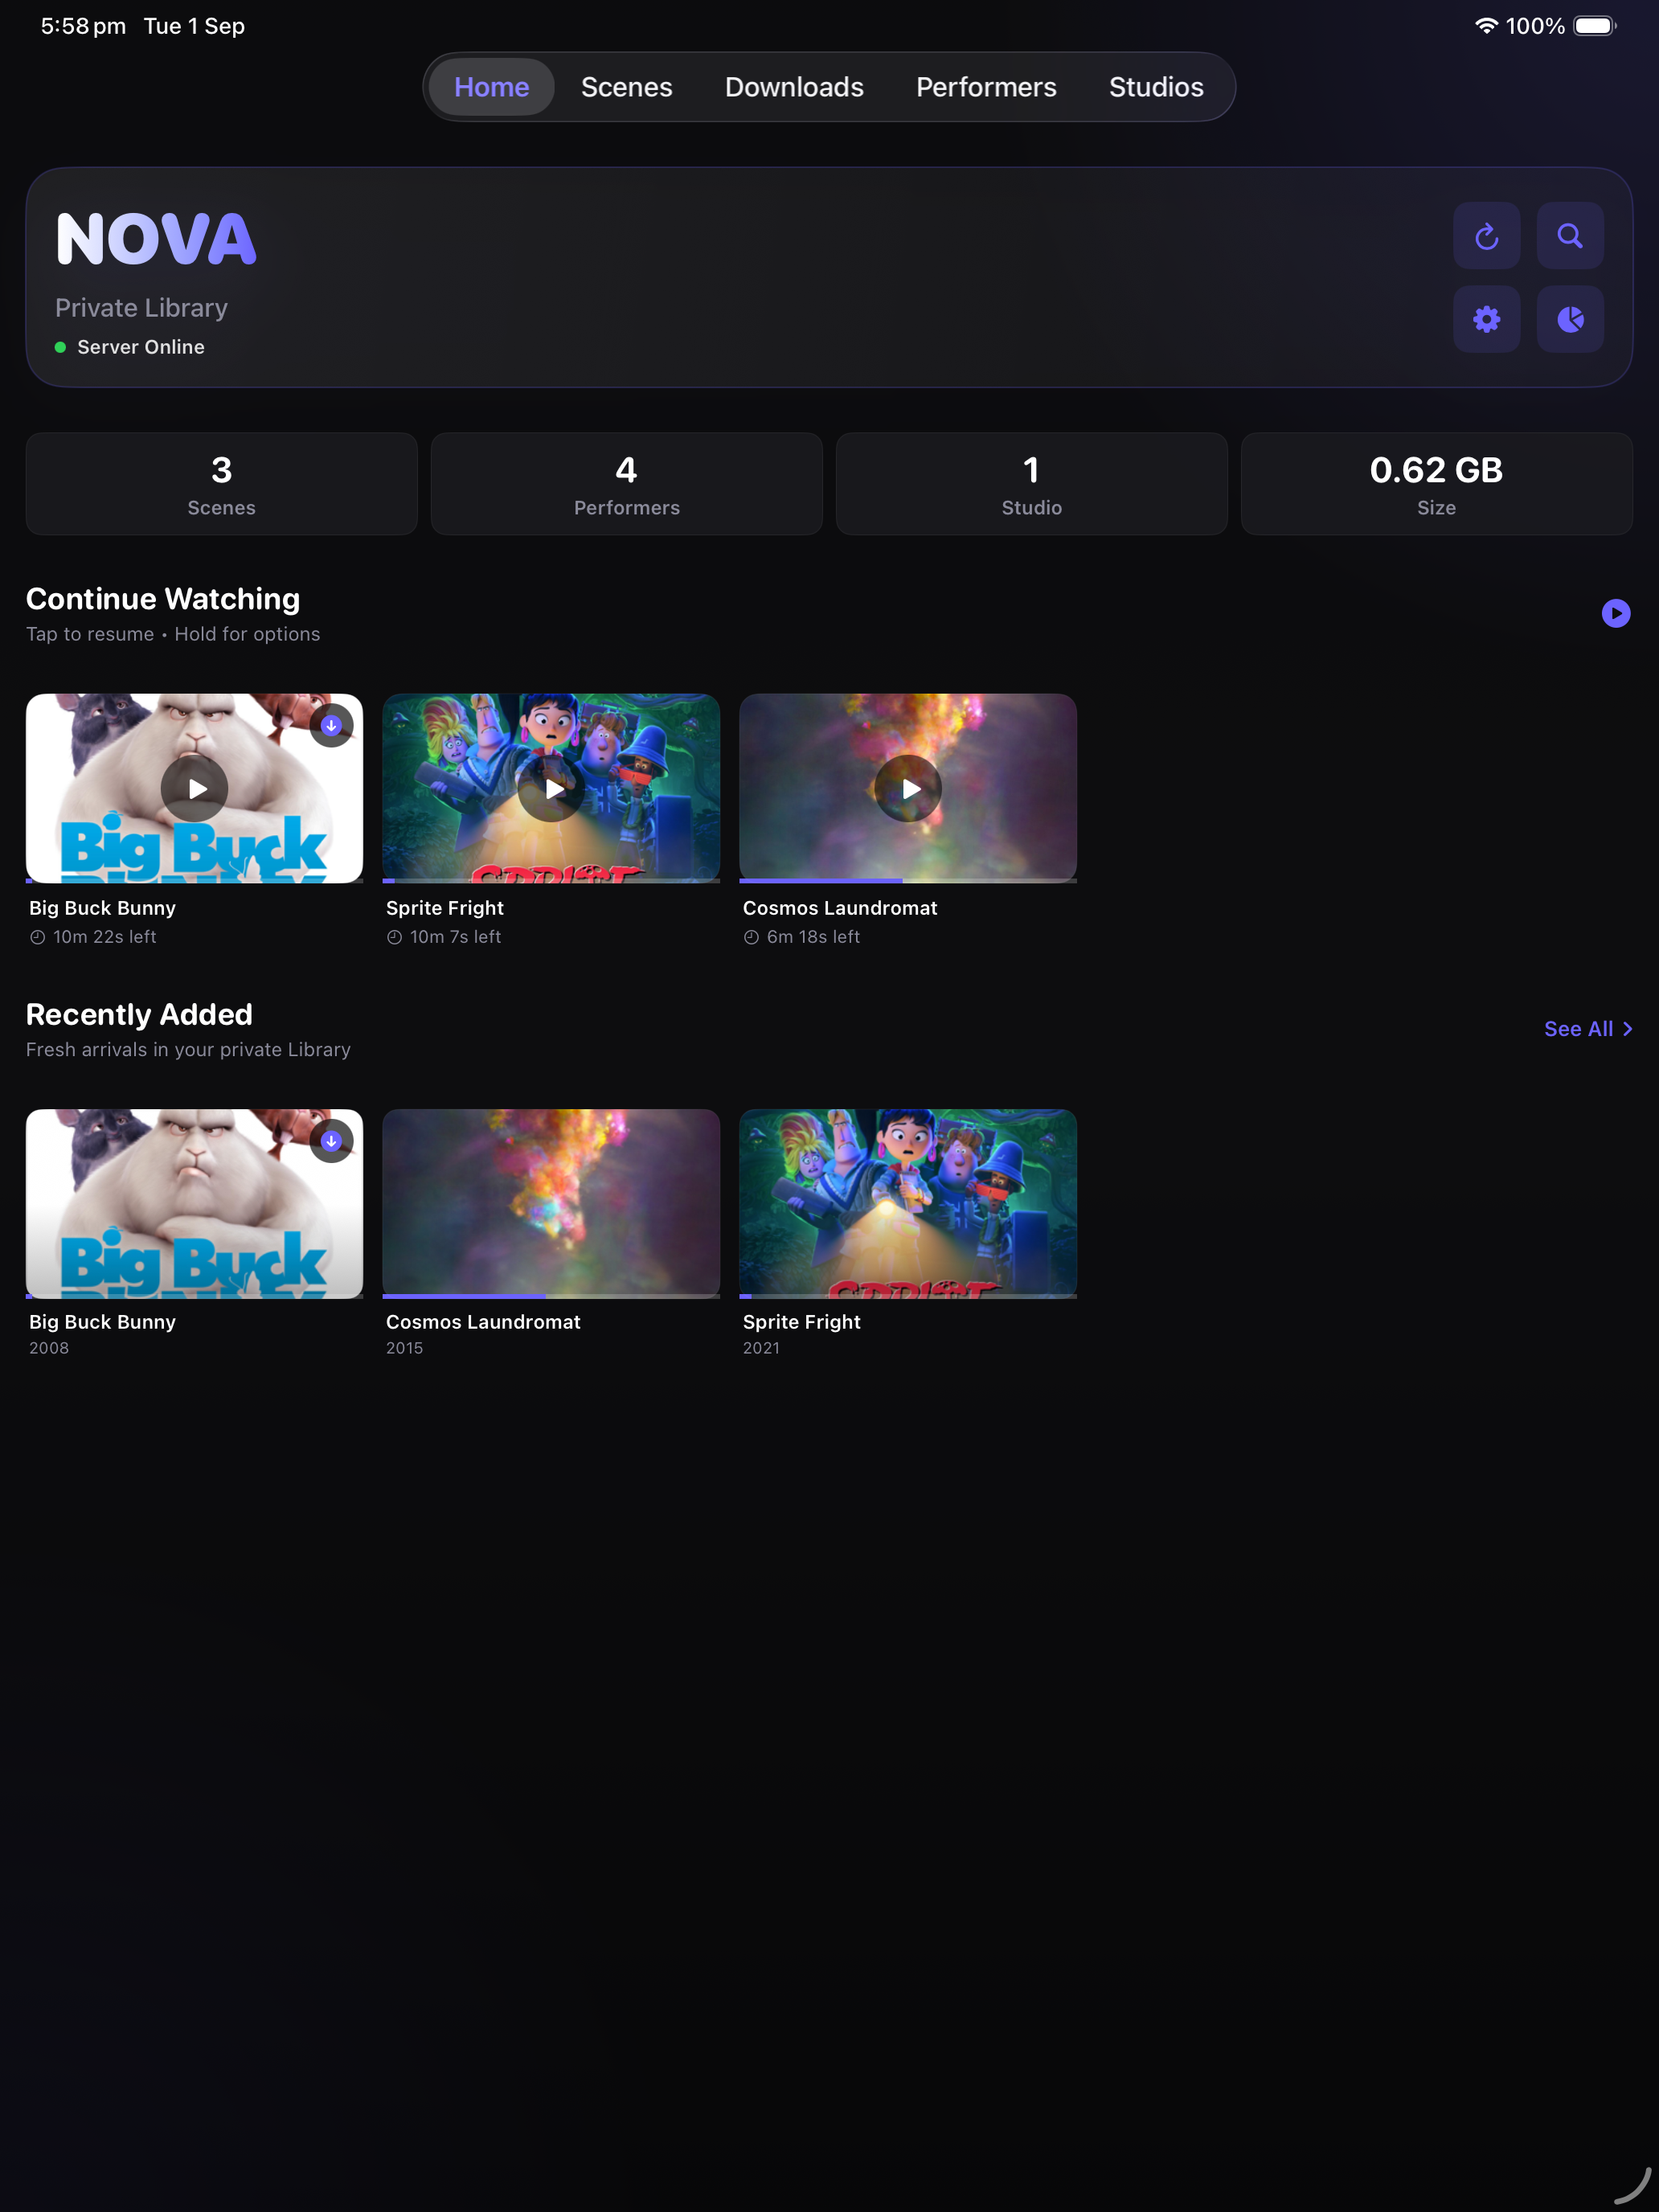Screen dimensions: 1659x2212
Task: Click Sprite Fright progress bar in Continue Watching
Action: coord(551,881)
